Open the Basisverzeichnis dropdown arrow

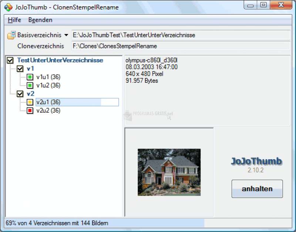pos(66,35)
